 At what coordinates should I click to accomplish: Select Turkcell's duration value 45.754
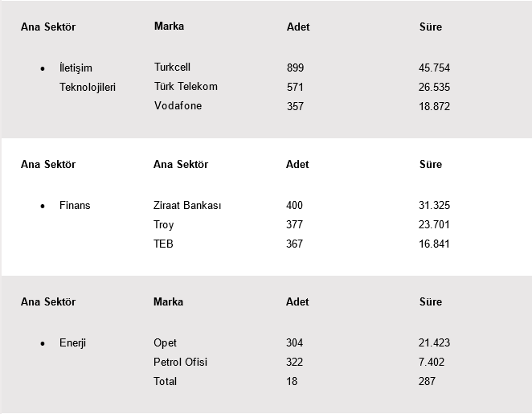coord(434,68)
